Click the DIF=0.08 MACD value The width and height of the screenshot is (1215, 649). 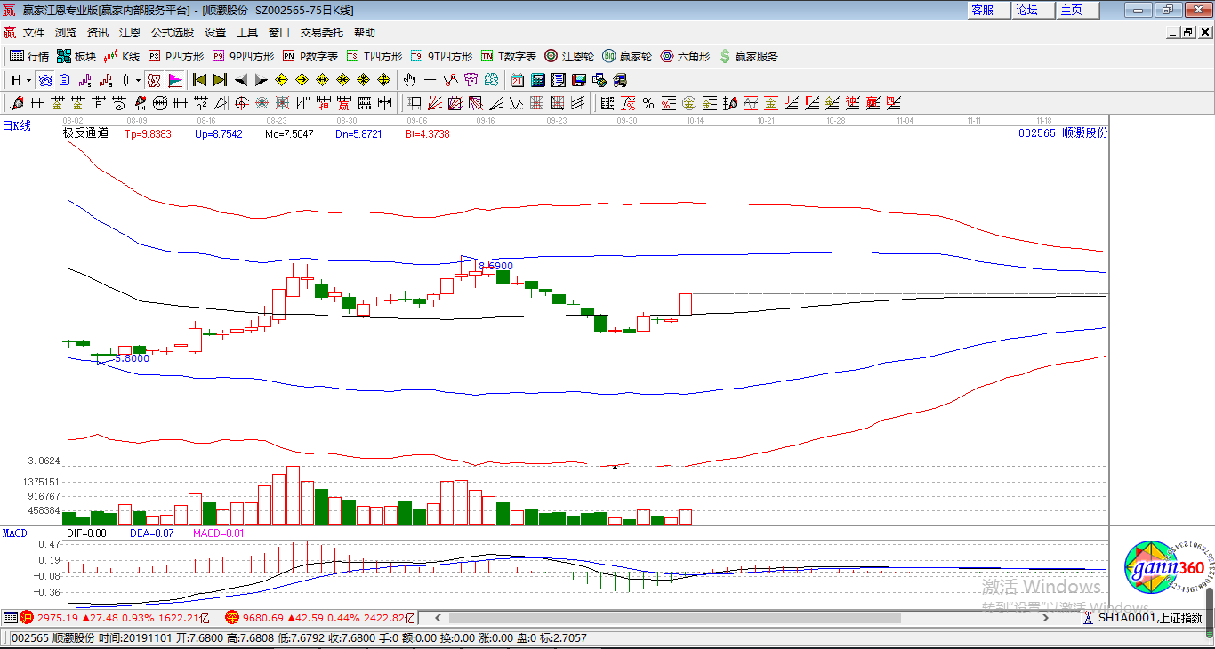(86, 533)
